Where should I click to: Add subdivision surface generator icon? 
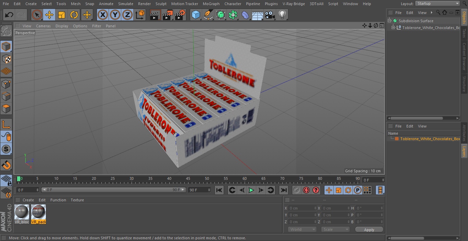tap(220, 15)
